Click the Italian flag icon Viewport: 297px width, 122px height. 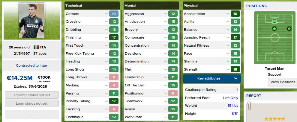[x=36, y=47]
